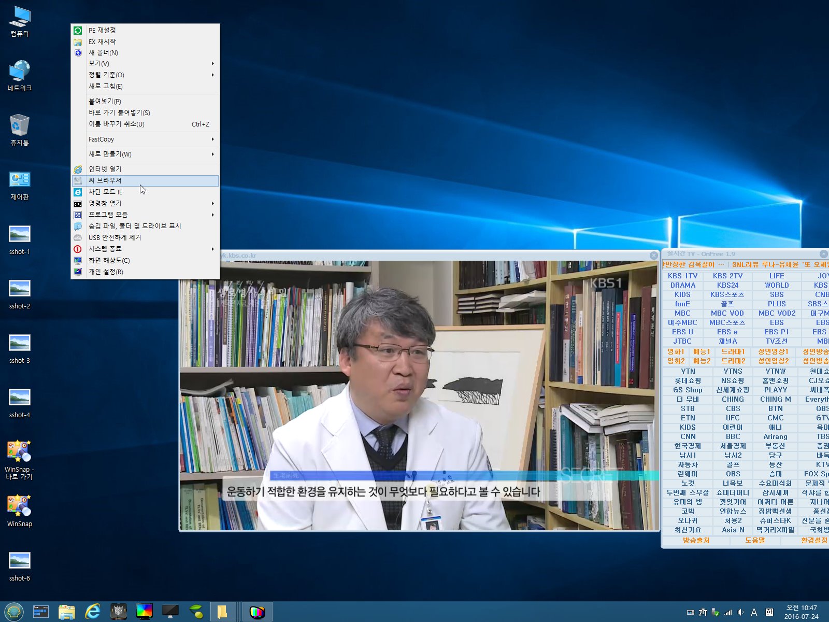Open the green olive app on the taskbar
829x622 pixels.
pyautogui.click(x=196, y=612)
